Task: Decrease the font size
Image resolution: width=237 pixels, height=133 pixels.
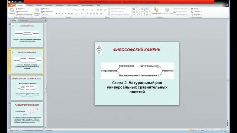Action: [x=79, y=10]
